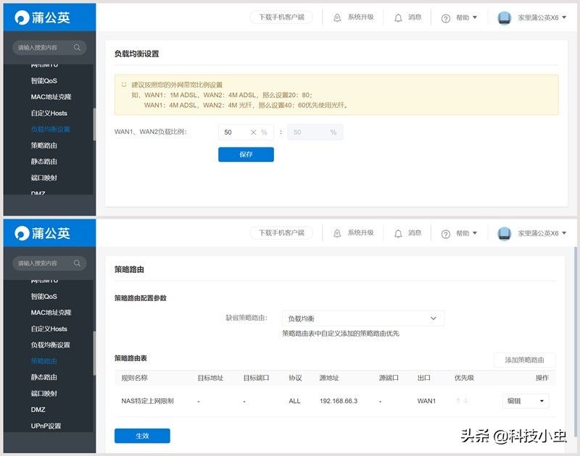Select 端口映射 in the bottom panel sidebar
The image size is (580, 456).
[44, 393]
